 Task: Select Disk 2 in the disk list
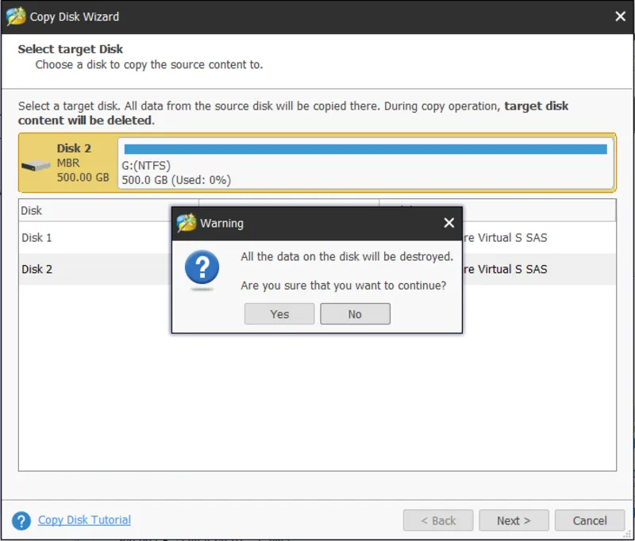point(37,269)
